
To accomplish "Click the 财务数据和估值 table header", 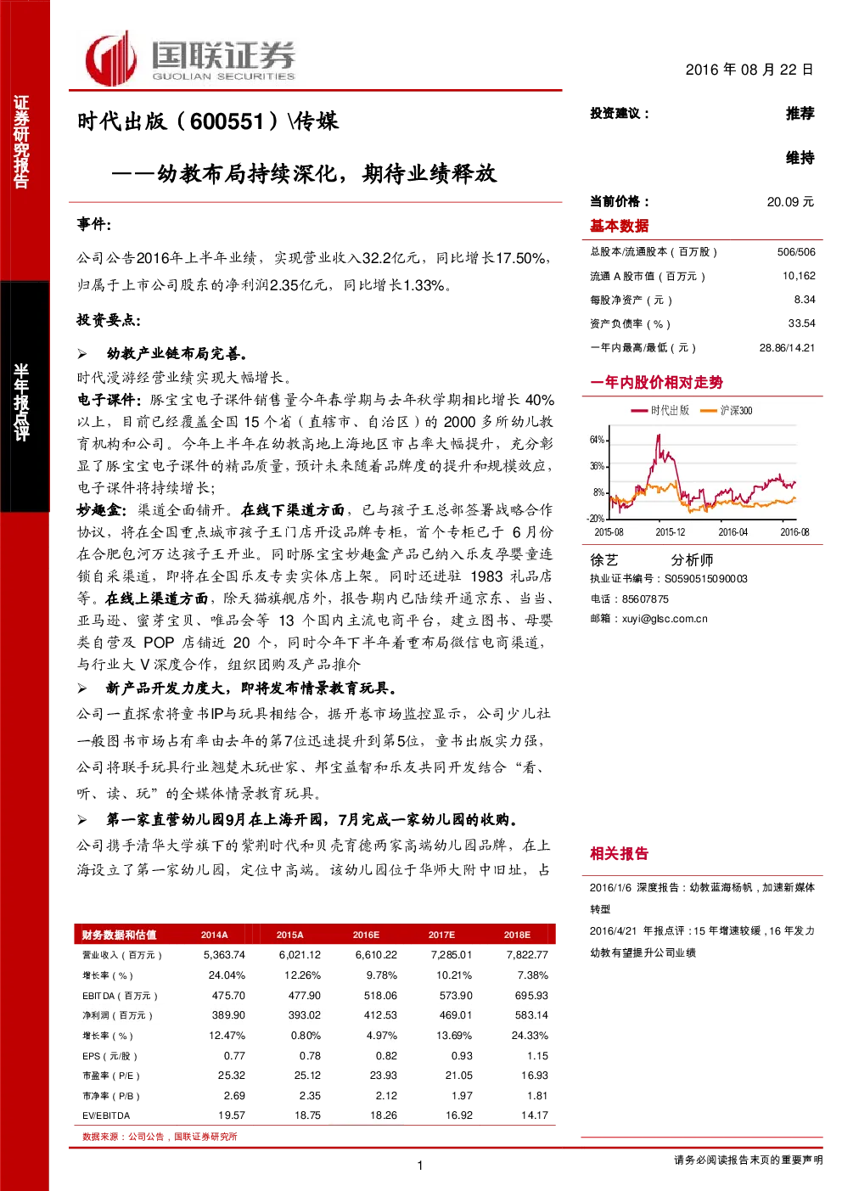I will [119, 935].
